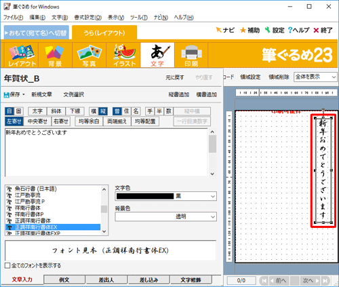Open the 背景 (background) icon
The height and width of the screenshot is (287, 339).
tap(55, 56)
